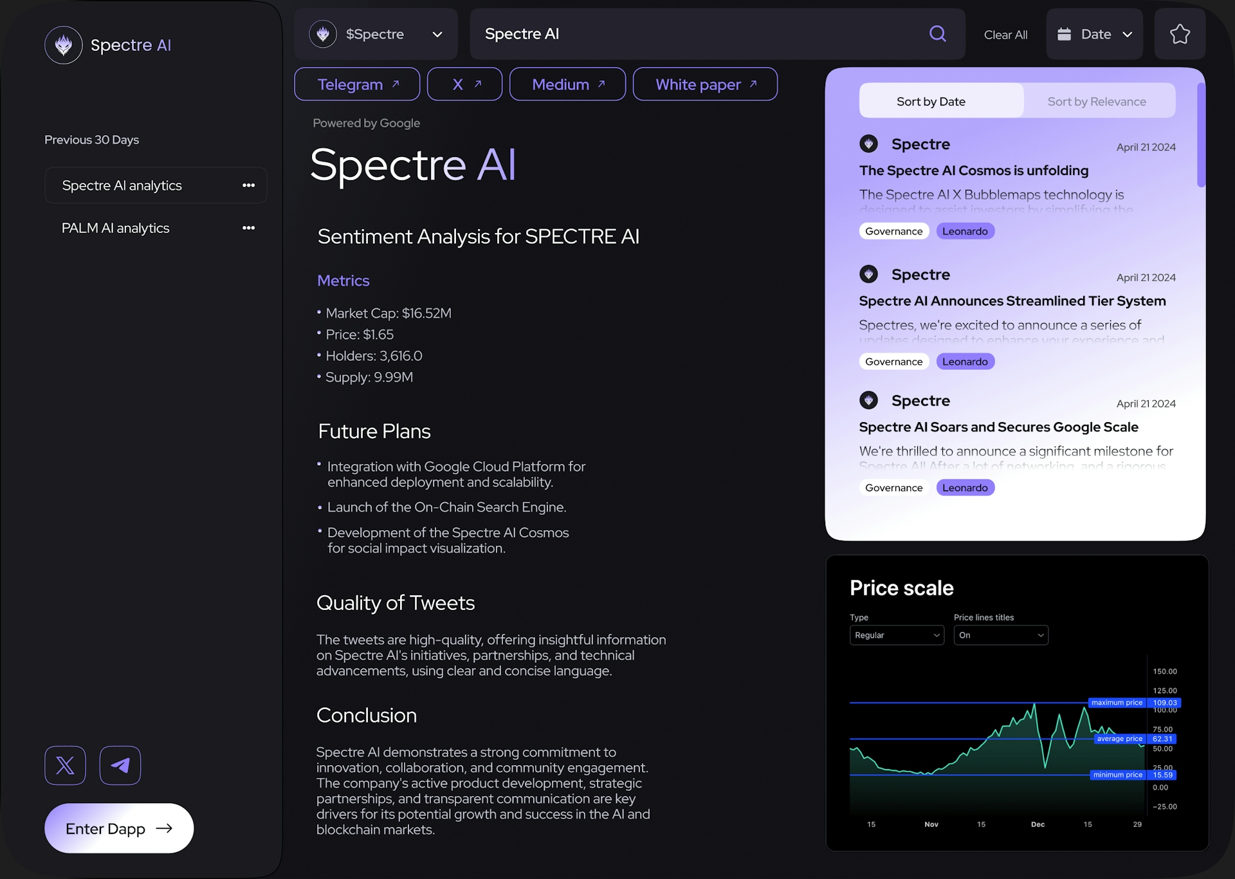Click the Spectre avatar on Cosmos post
1235x879 pixels.
tap(868, 143)
